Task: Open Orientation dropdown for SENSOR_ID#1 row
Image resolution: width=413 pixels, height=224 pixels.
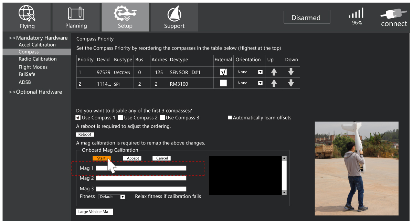Action: (x=249, y=72)
